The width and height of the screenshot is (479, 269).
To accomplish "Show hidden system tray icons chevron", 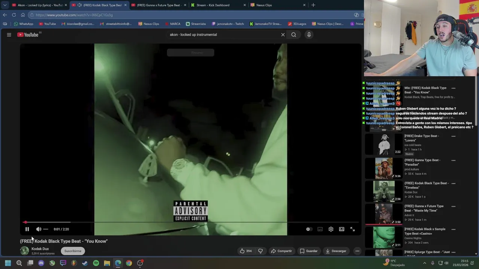I will point(424,263).
